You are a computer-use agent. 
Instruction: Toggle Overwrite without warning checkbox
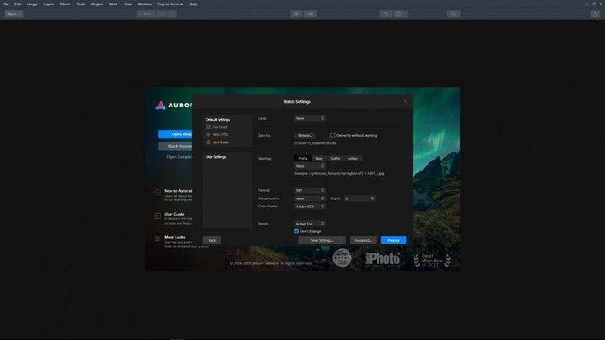coord(332,135)
